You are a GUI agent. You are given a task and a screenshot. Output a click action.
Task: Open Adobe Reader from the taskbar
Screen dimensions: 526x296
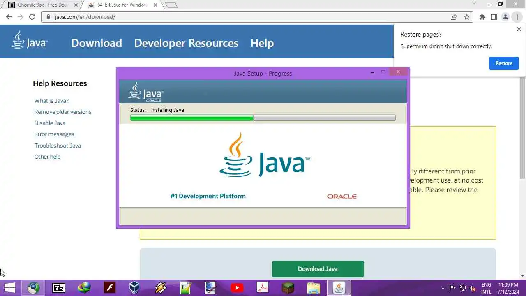[263, 288]
